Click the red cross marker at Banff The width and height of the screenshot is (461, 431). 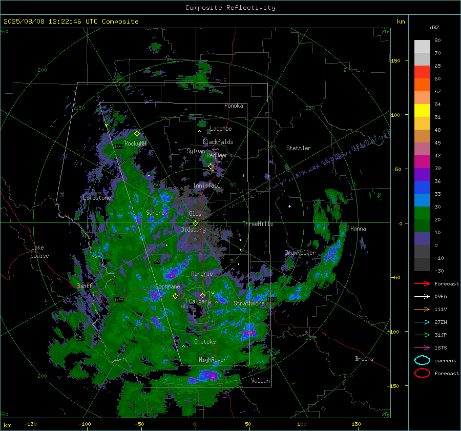[74, 285]
